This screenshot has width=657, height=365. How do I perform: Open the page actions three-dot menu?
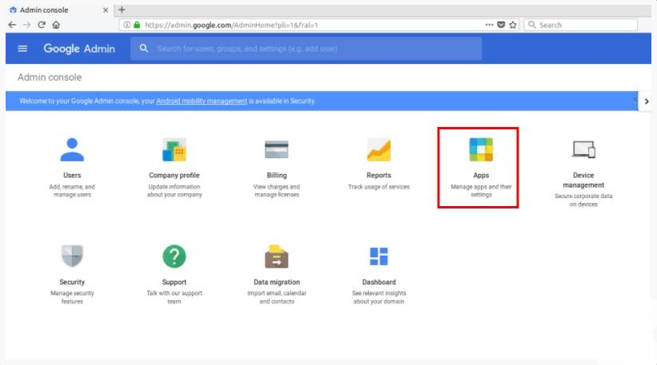(489, 25)
